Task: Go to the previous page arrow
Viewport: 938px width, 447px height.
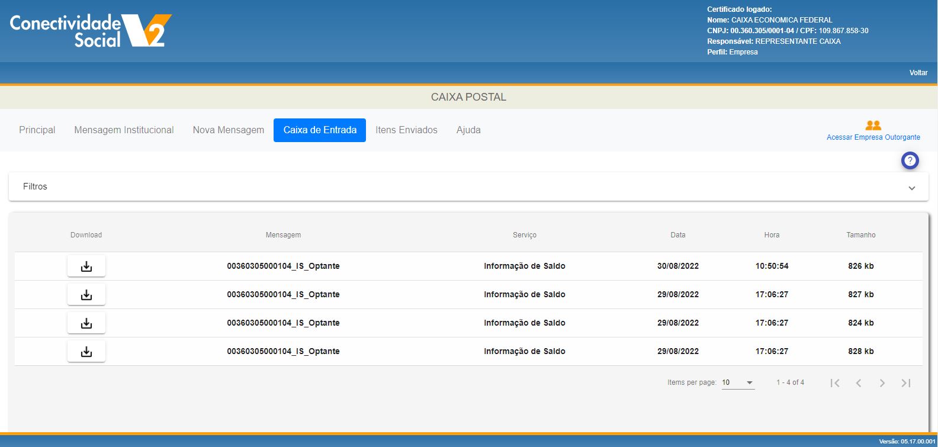Action: [x=859, y=383]
